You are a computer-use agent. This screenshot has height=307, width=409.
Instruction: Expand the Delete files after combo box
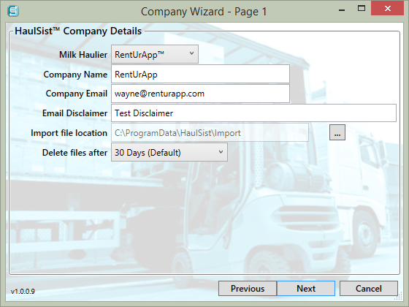169,152
